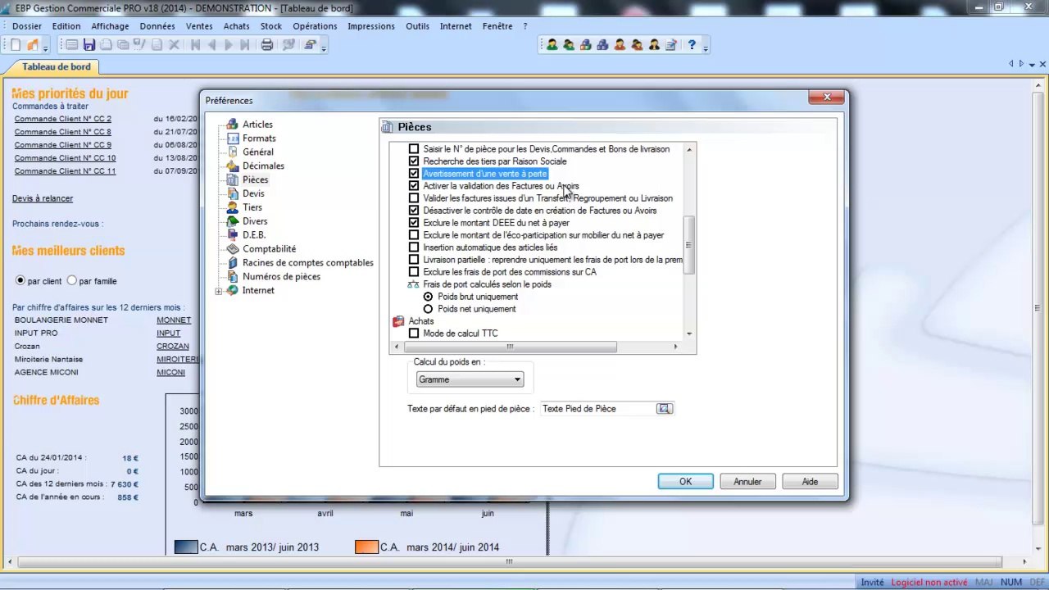This screenshot has height=590, width=1049.
Task: Click the blue question mark help icon
Action: [692, 45]
